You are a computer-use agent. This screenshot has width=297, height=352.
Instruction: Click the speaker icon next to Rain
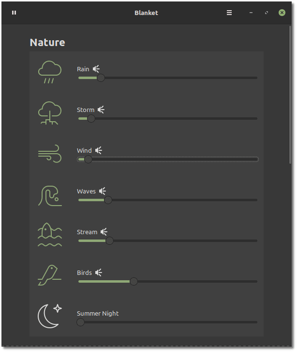96,69
